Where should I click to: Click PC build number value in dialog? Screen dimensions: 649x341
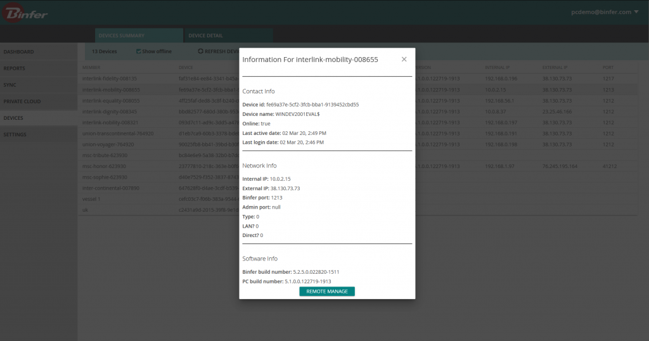[308, 281]
